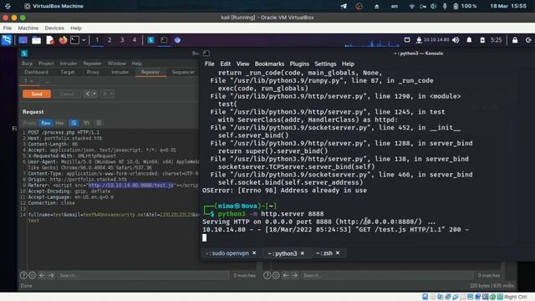Select the Repeater tab in Burp
Image resolution: width=535 pixels, height=301 pixels.
pos(150,72)
